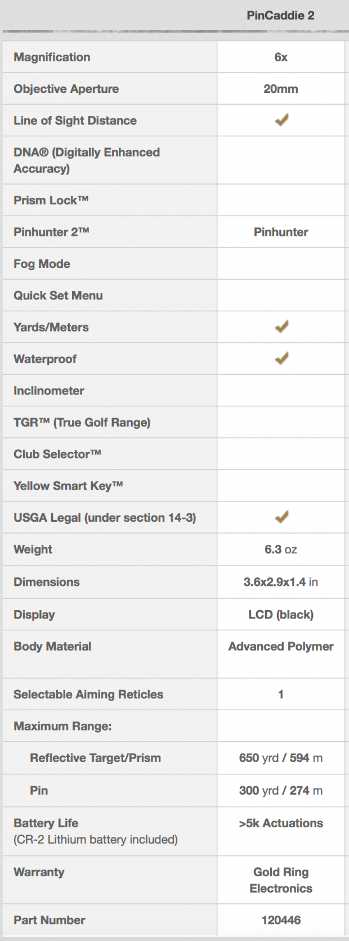Click the Line of Sight Distance checkmark
The width and height of the screenshot is (349, 941).
click(x=281, y=120)
